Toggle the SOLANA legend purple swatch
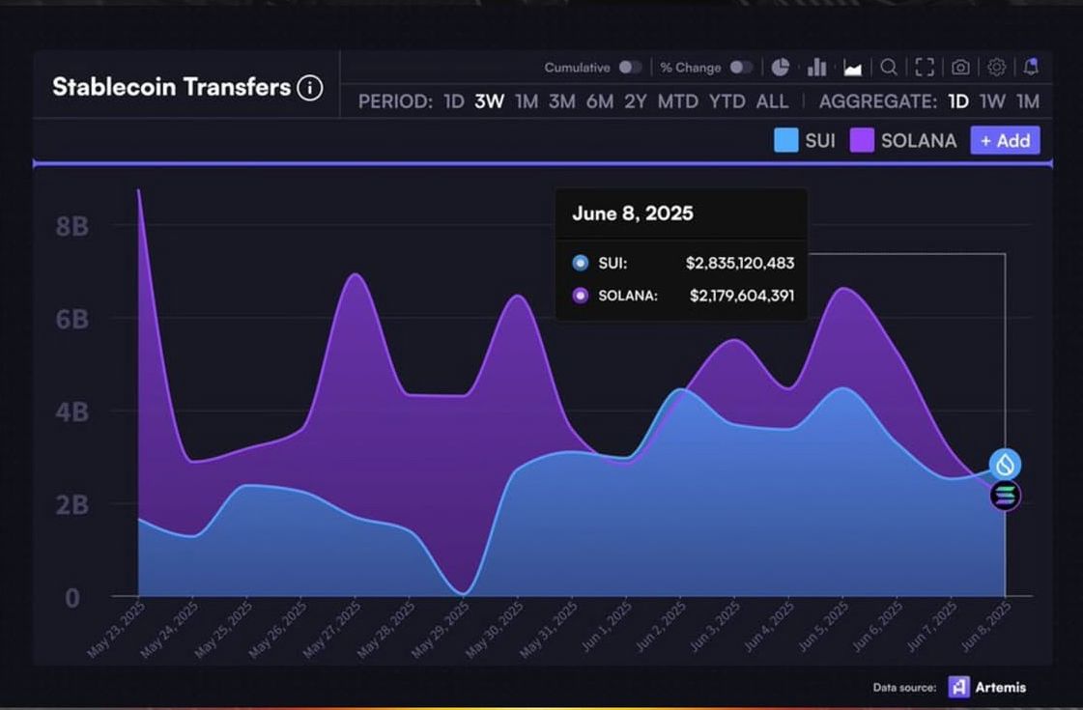The height and width of the screenshot is (710, 1083). click(862, 140)
